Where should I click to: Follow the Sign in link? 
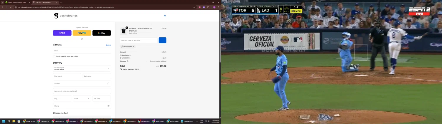(108, 45)
